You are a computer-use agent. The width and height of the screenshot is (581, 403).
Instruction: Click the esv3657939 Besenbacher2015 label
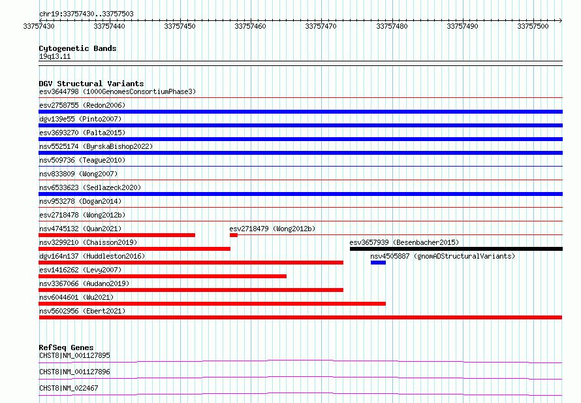[404, 242]
